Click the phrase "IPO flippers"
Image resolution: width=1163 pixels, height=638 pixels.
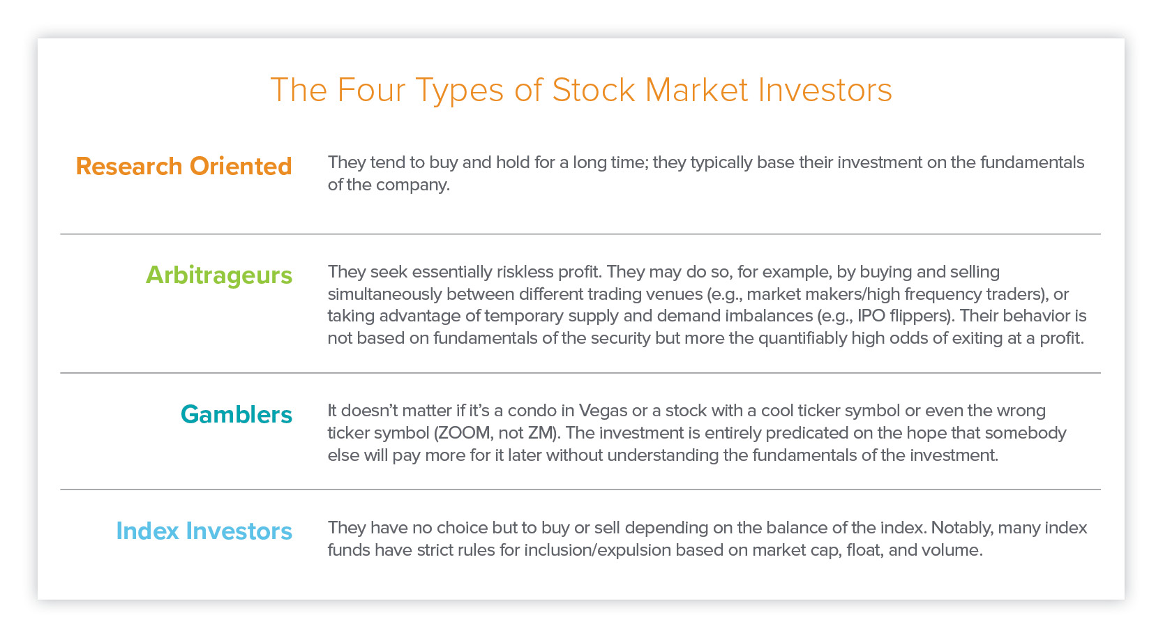tap(903, 316)
